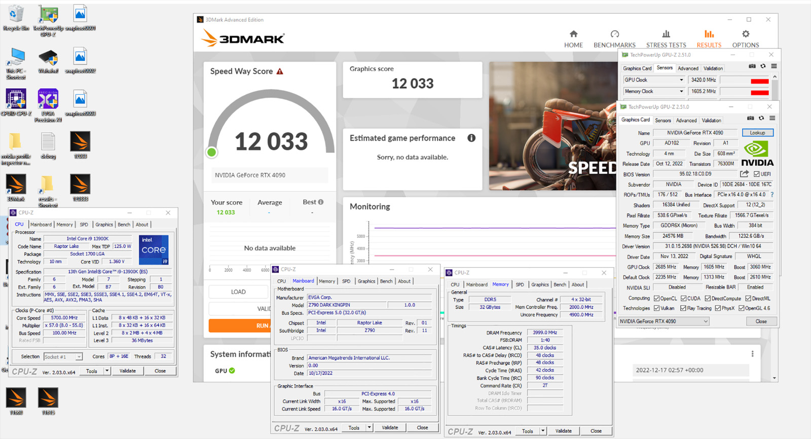The height and width of the screenshot is (439, 811).
Task: Open the GPU-Z Graphics Card hamburger menu
Action: [x=772, y=118]
